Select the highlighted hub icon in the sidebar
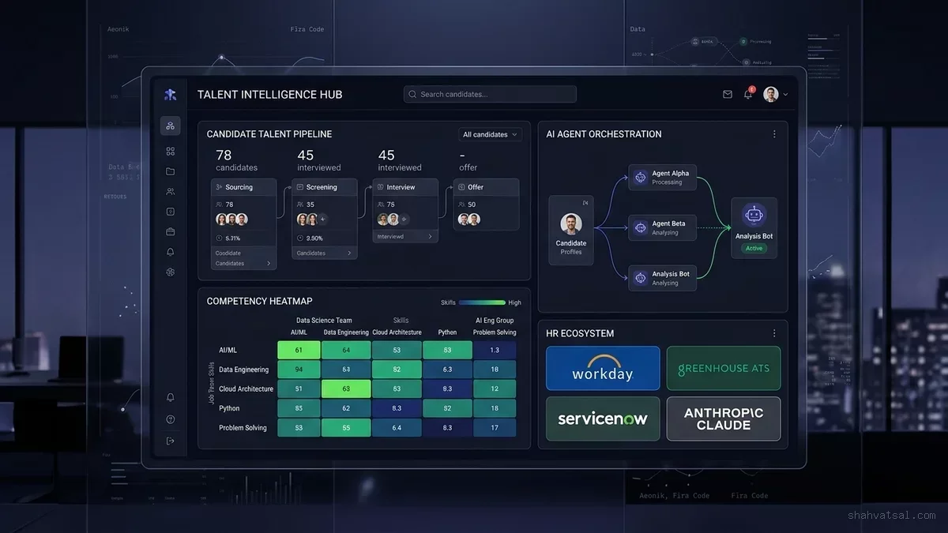The height and width of the screenshot is (533, 948). tap(170, 126)
